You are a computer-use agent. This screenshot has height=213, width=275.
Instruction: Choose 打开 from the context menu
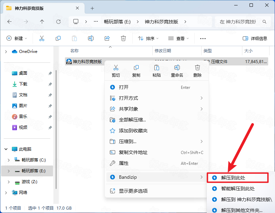[x=157, y=87]
